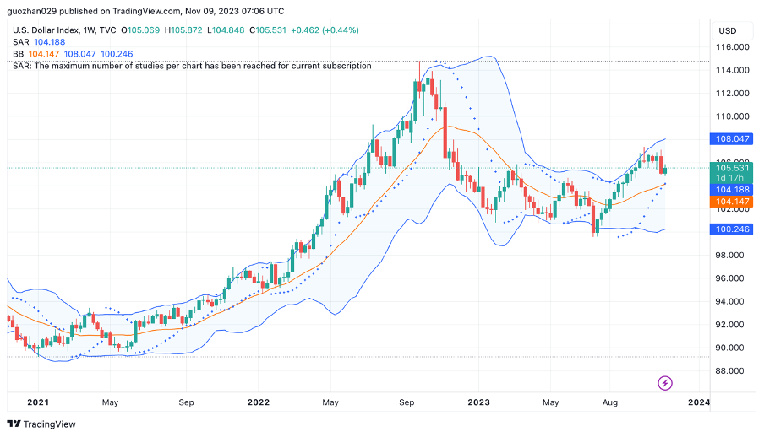Click the purple lightning bolt icon

point(665,384)
